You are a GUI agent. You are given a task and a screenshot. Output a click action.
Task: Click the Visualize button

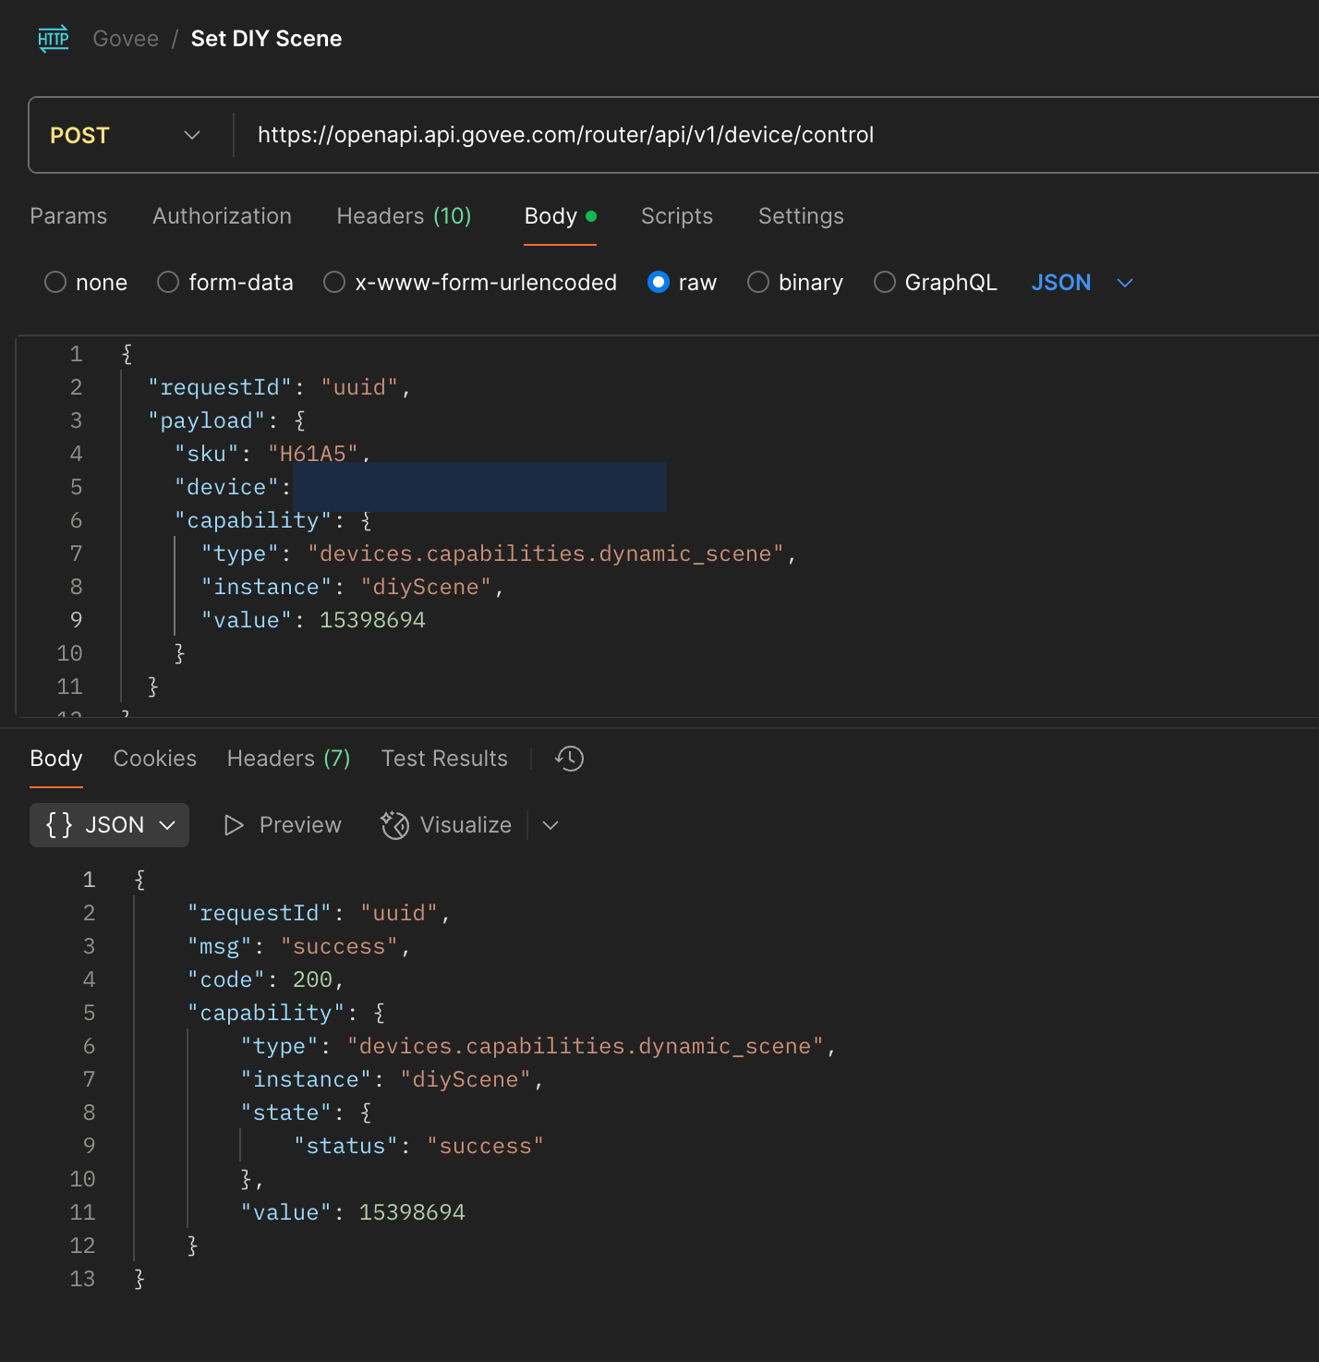pos(447,825)
